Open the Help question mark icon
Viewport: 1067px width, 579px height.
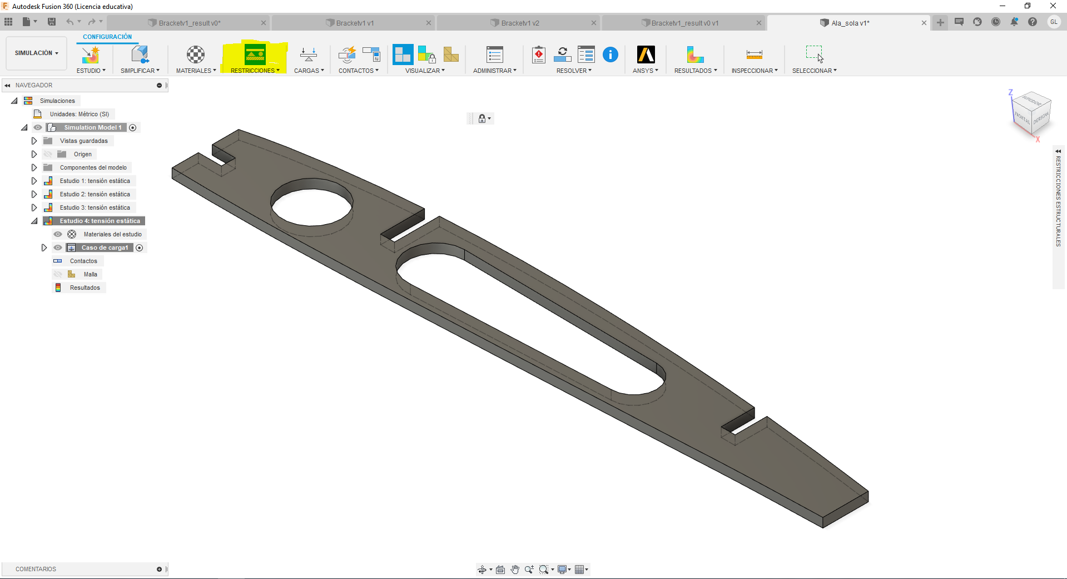click(x=1033, y=22)
